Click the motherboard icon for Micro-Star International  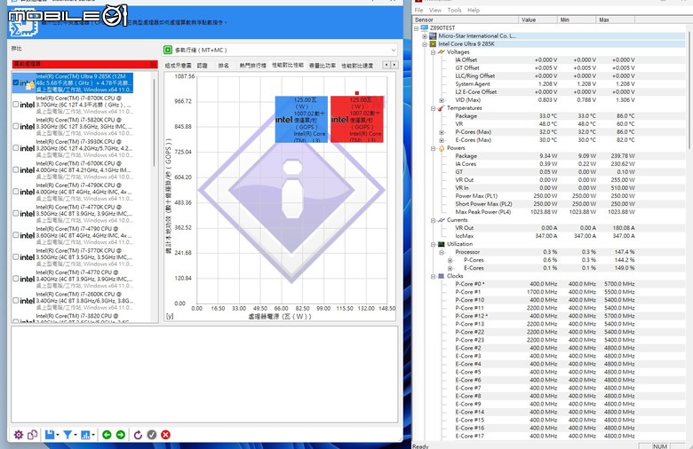(x=433, y=35)
